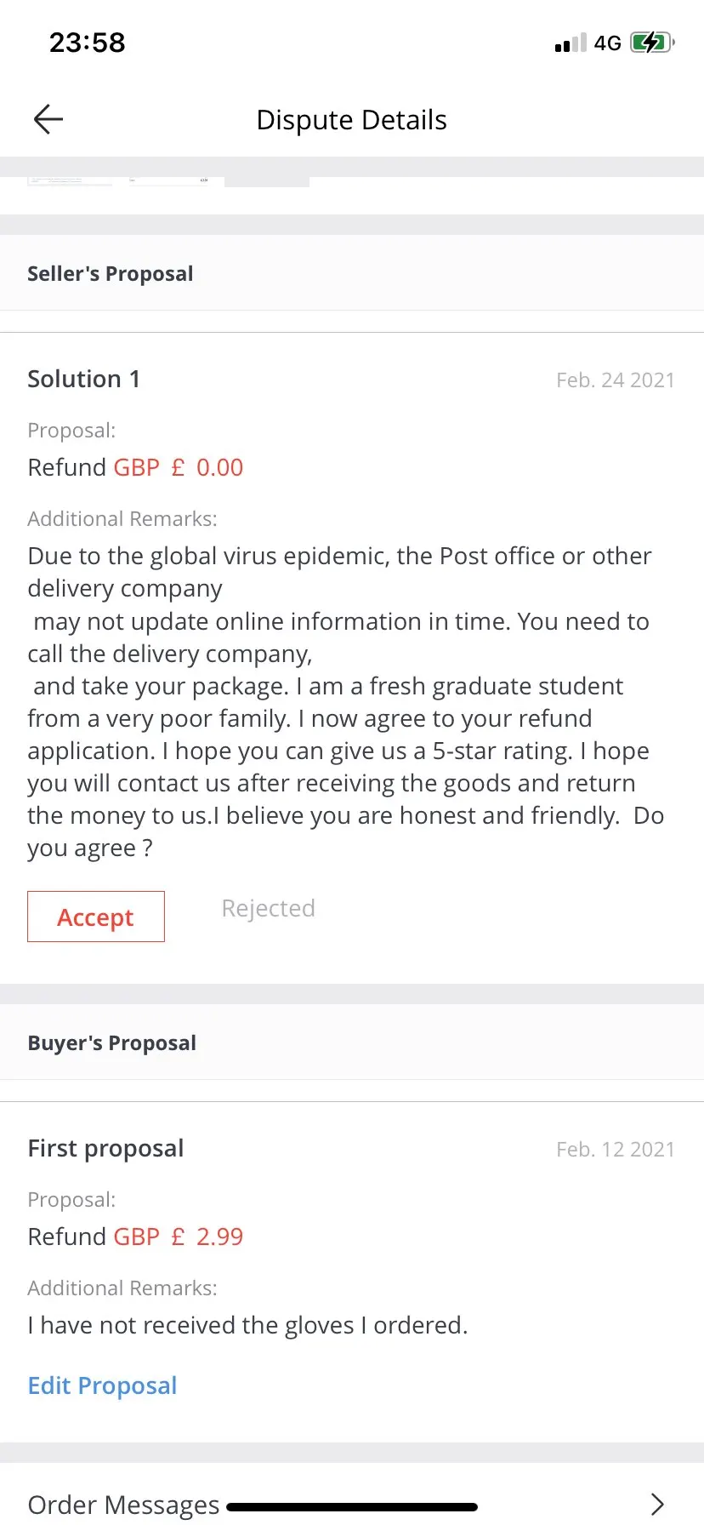Image resolution: width=704 pixels, height=1525 pixels.
Task: Open the Edit Proposal link
Action: pos(103,1385)
